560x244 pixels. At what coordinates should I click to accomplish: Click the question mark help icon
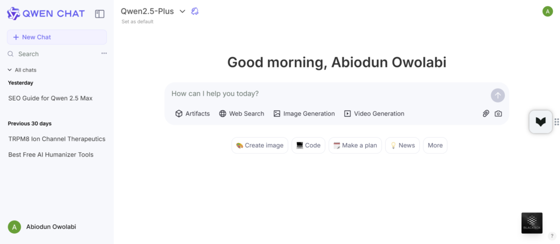pyautogui.click(x=552, y=236)
